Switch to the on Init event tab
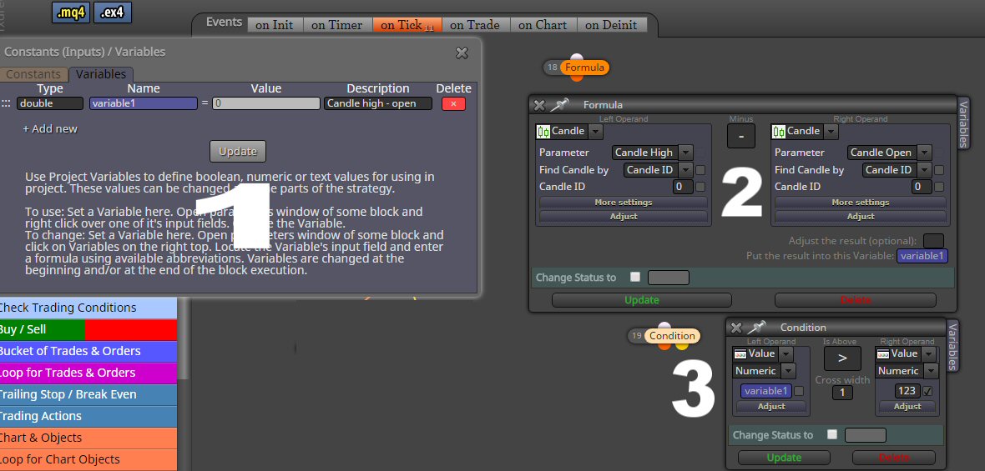The width and height of the screenshot is (985, 471). 275,25
